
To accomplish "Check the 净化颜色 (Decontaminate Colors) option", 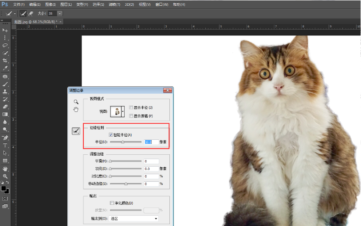I will pos(112,203).
